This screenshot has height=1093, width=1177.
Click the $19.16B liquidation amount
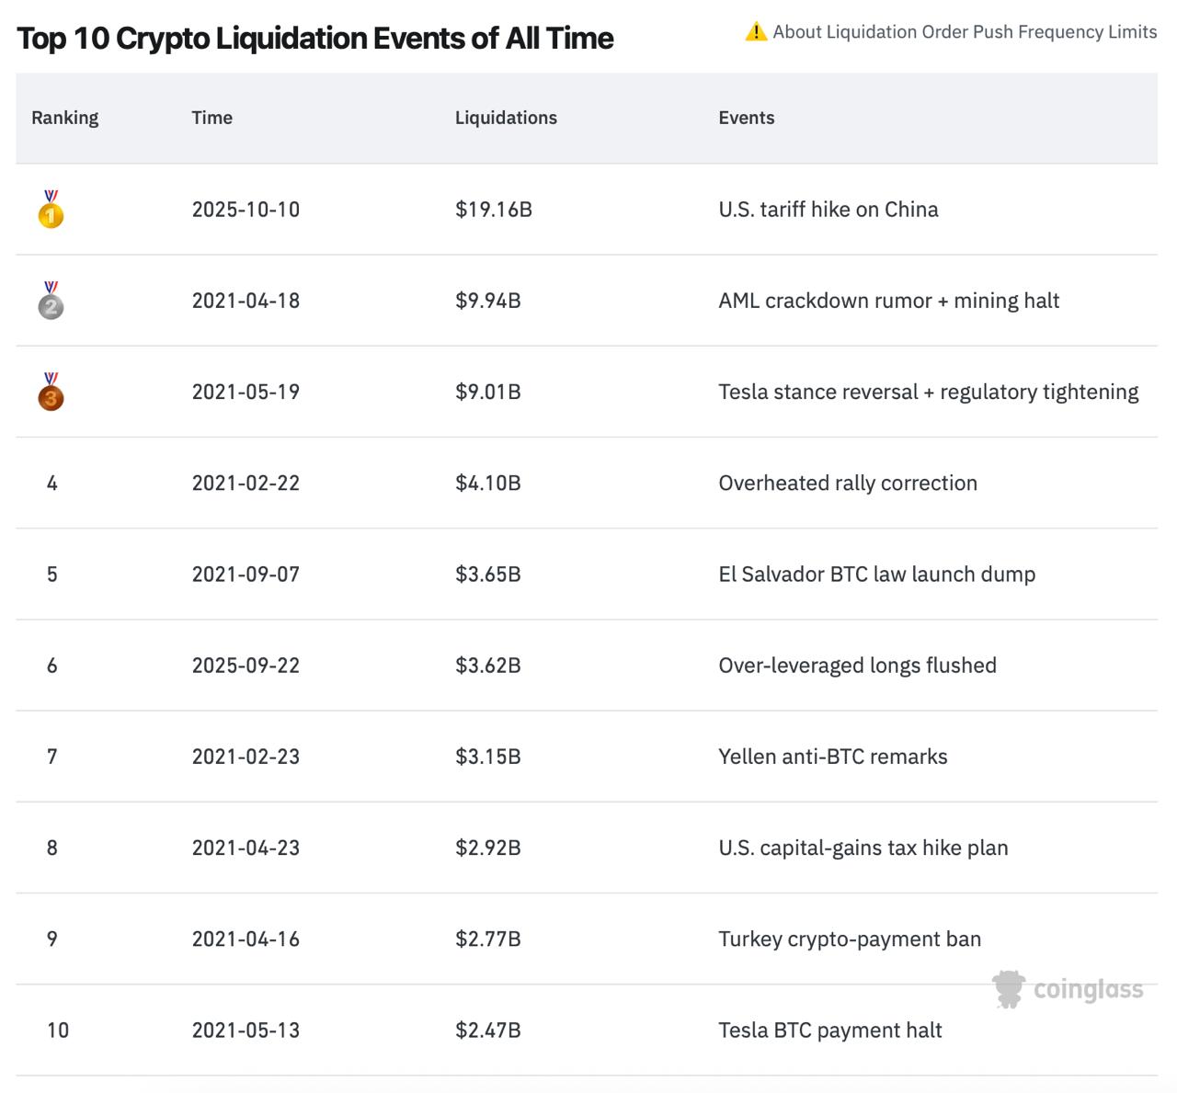pos(494,210)
